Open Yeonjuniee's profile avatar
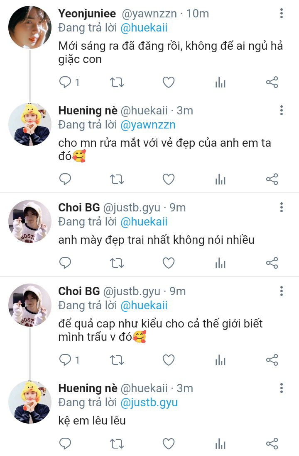 point(30,27)
